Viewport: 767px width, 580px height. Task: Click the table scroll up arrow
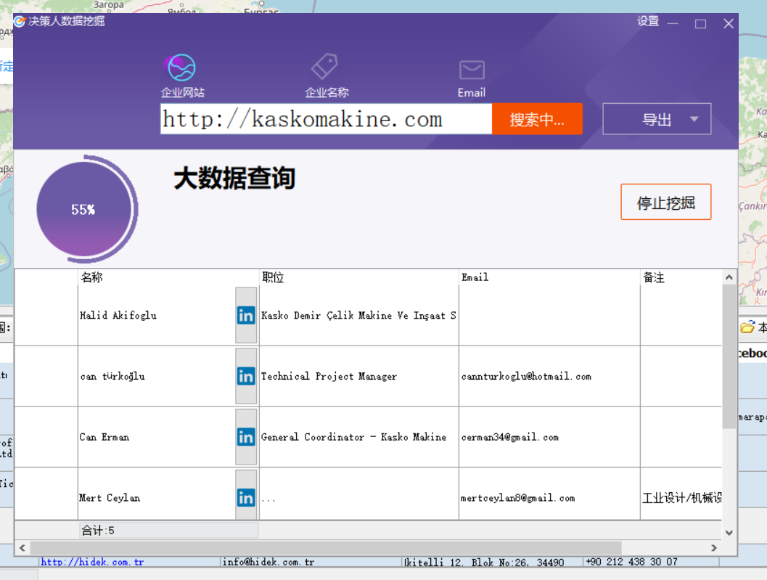[729, 277]
